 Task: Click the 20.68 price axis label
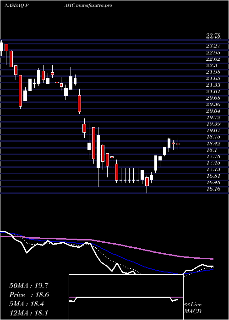pyautogui.click(x=214, y=98)
